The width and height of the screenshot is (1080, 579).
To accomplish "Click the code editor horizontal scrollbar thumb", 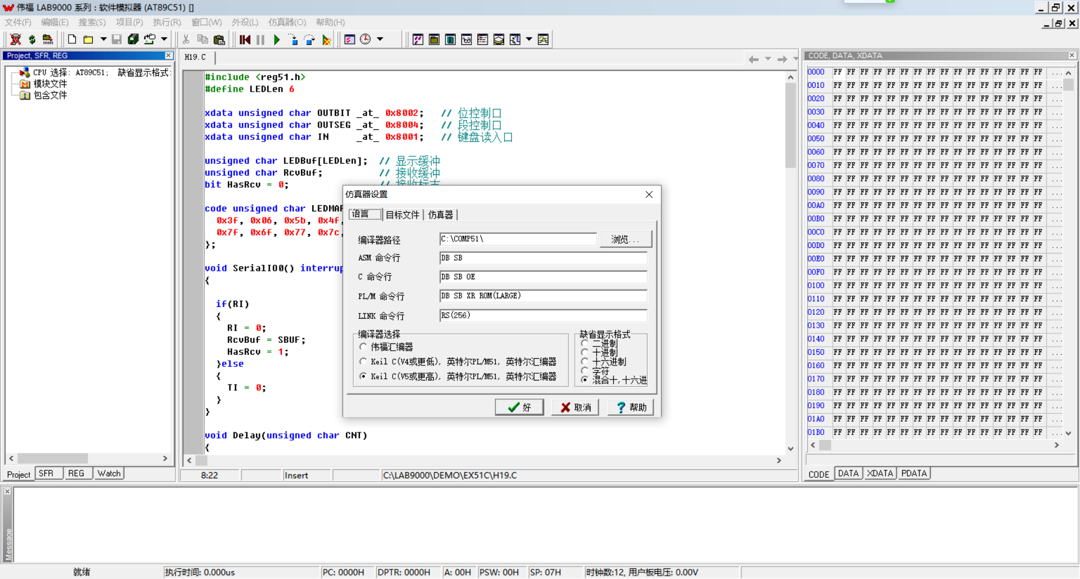I will coord(201,460).
